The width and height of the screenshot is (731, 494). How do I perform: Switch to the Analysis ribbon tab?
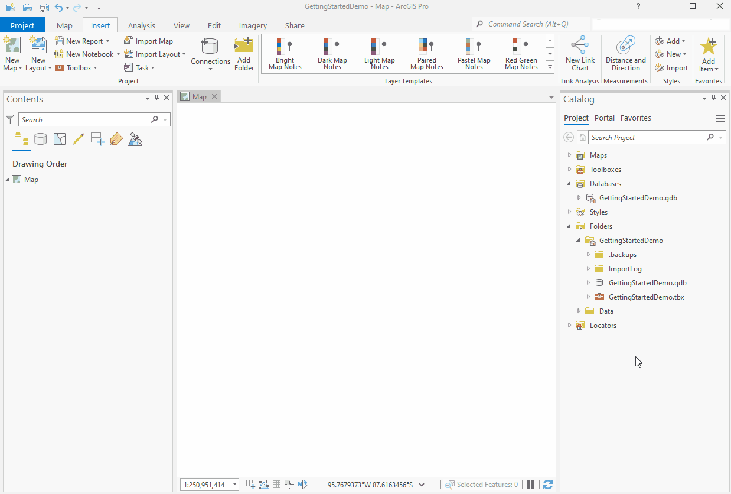[142, 25]
